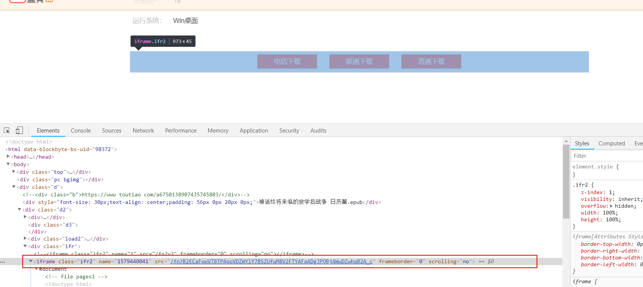Select the commented toutiao URL row
Image resolution: width=643 pixels, height=287 pixels.
(x=136, y=194)
